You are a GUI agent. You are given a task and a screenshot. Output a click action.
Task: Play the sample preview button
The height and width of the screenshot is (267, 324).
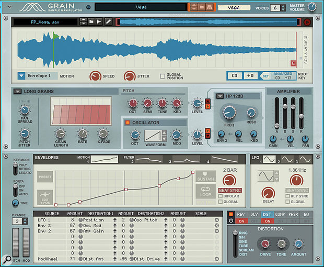click(x=307, y=22)
